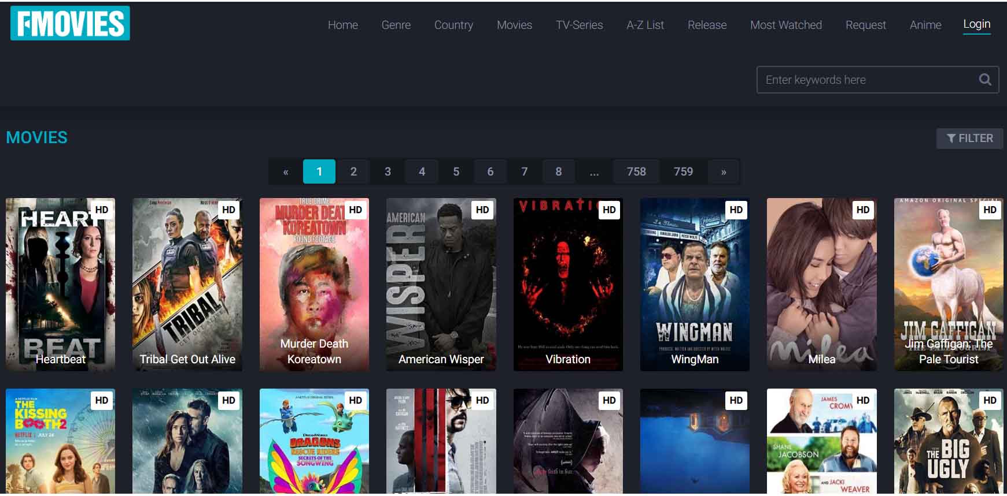The image size is (1007, 496).
Task: Go to page 5
Action: (x=456, y=171)
